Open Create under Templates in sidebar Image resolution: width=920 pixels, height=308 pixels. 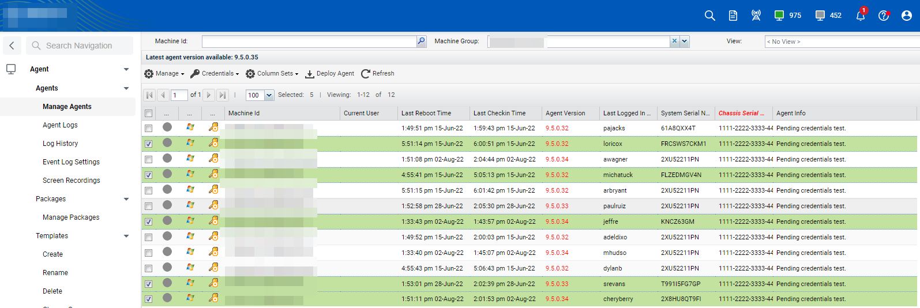click(x=52, y=254)
